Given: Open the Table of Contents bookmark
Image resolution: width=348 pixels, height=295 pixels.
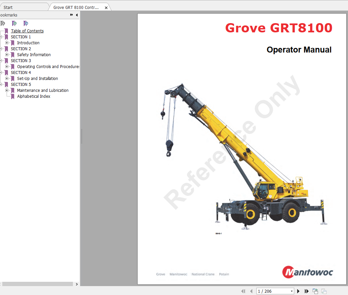Looking at the screenshot, I should (x=27, y=31).
